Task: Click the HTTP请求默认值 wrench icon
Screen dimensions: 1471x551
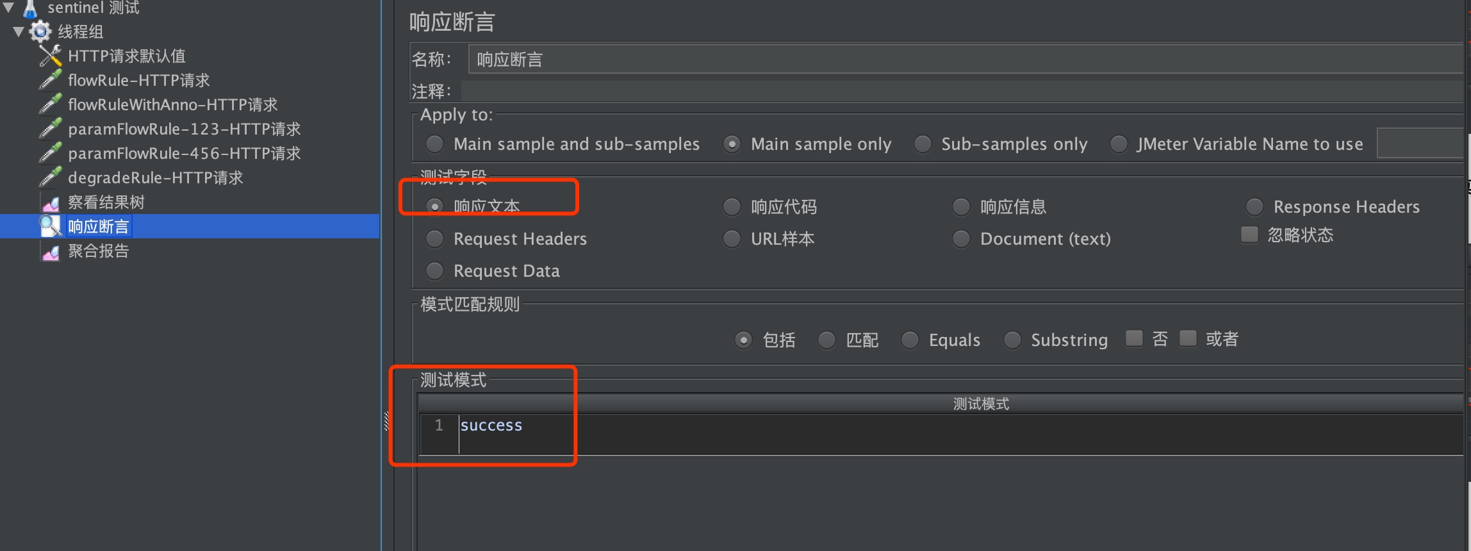Action: point(51,56)
